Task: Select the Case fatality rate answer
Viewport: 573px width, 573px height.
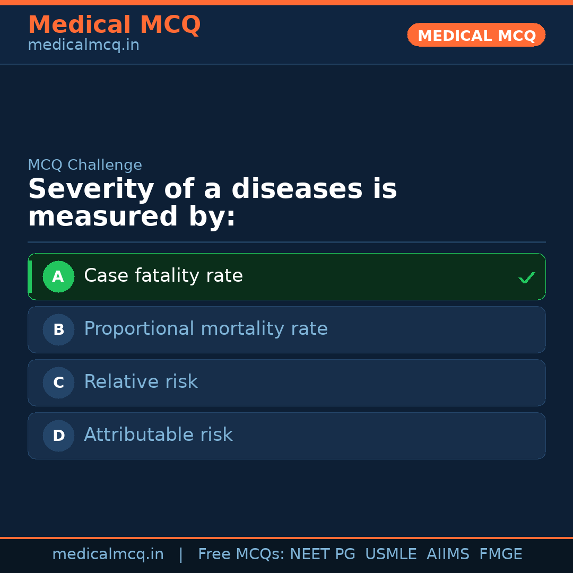Action: [x=286, y=276]
